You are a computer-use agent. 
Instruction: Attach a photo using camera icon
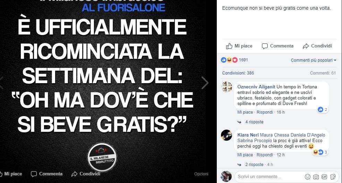(x=316, y=177)
